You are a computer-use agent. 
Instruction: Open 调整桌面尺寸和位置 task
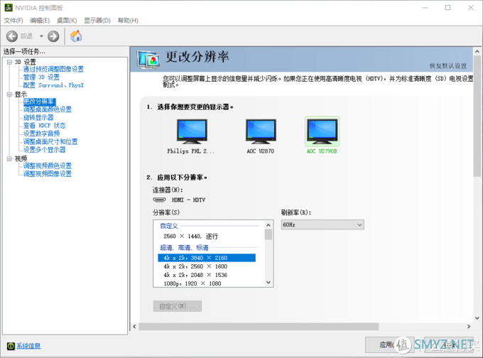tap(50, 141)
